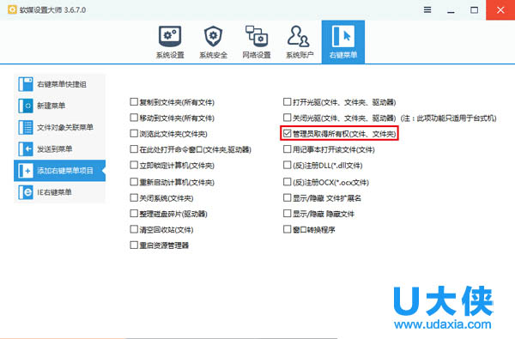515x339 pixels.
Task: Open the 系统设置 system settings icon
Action: click(x=170, y=36)
